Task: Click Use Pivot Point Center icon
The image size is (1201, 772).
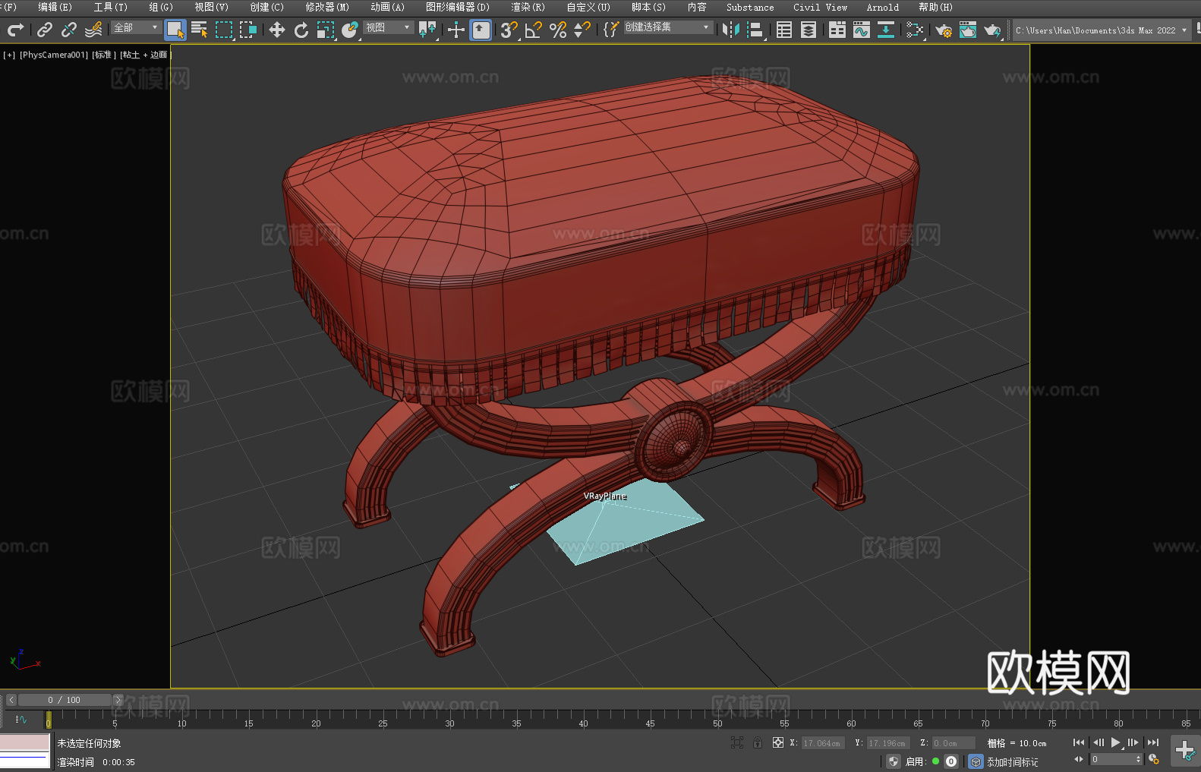Action: coord(427,30)
